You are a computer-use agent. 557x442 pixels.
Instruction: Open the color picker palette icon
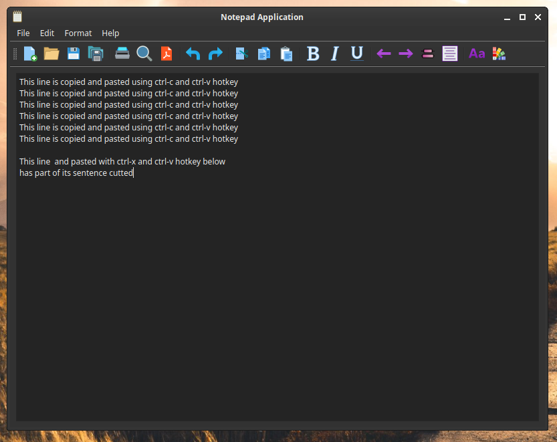click(499, 53)
